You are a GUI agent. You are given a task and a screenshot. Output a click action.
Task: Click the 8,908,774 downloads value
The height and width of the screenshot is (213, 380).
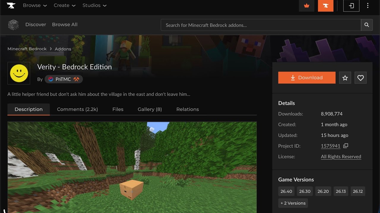pos(332,114)
